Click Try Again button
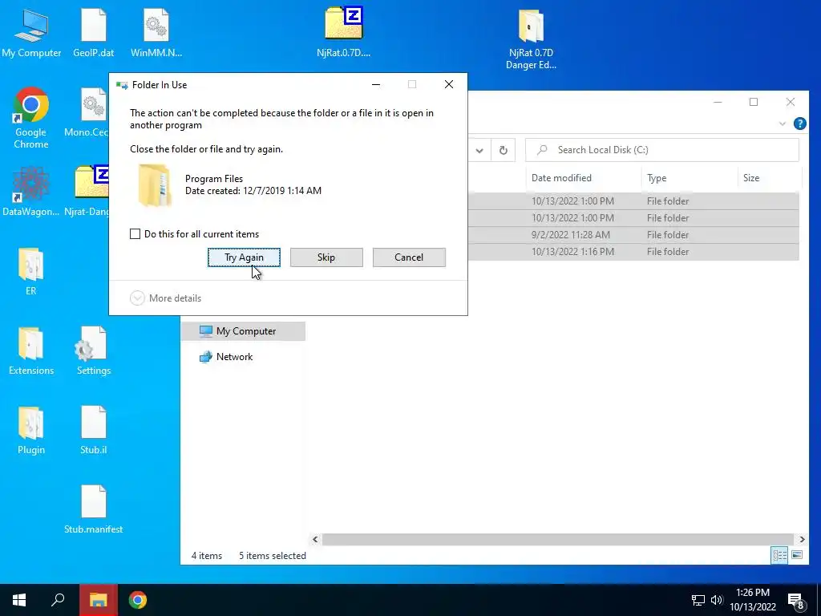 pyautogui.click(x=244, y=257)
